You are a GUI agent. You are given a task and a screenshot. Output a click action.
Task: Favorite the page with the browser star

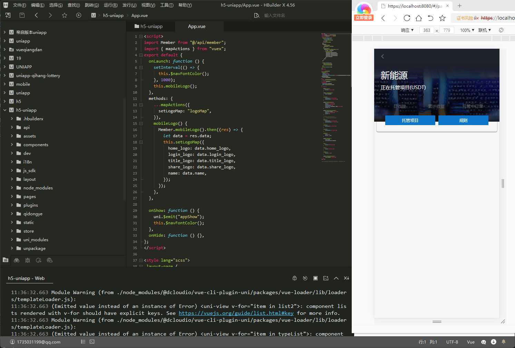(442, 18)
